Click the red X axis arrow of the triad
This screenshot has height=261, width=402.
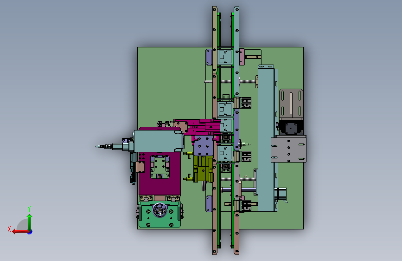pyautogui.click(x=20, y=232)
